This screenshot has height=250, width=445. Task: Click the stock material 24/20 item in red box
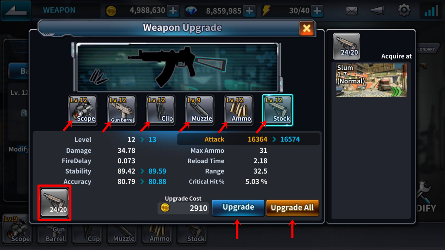(x=54, y=203)
